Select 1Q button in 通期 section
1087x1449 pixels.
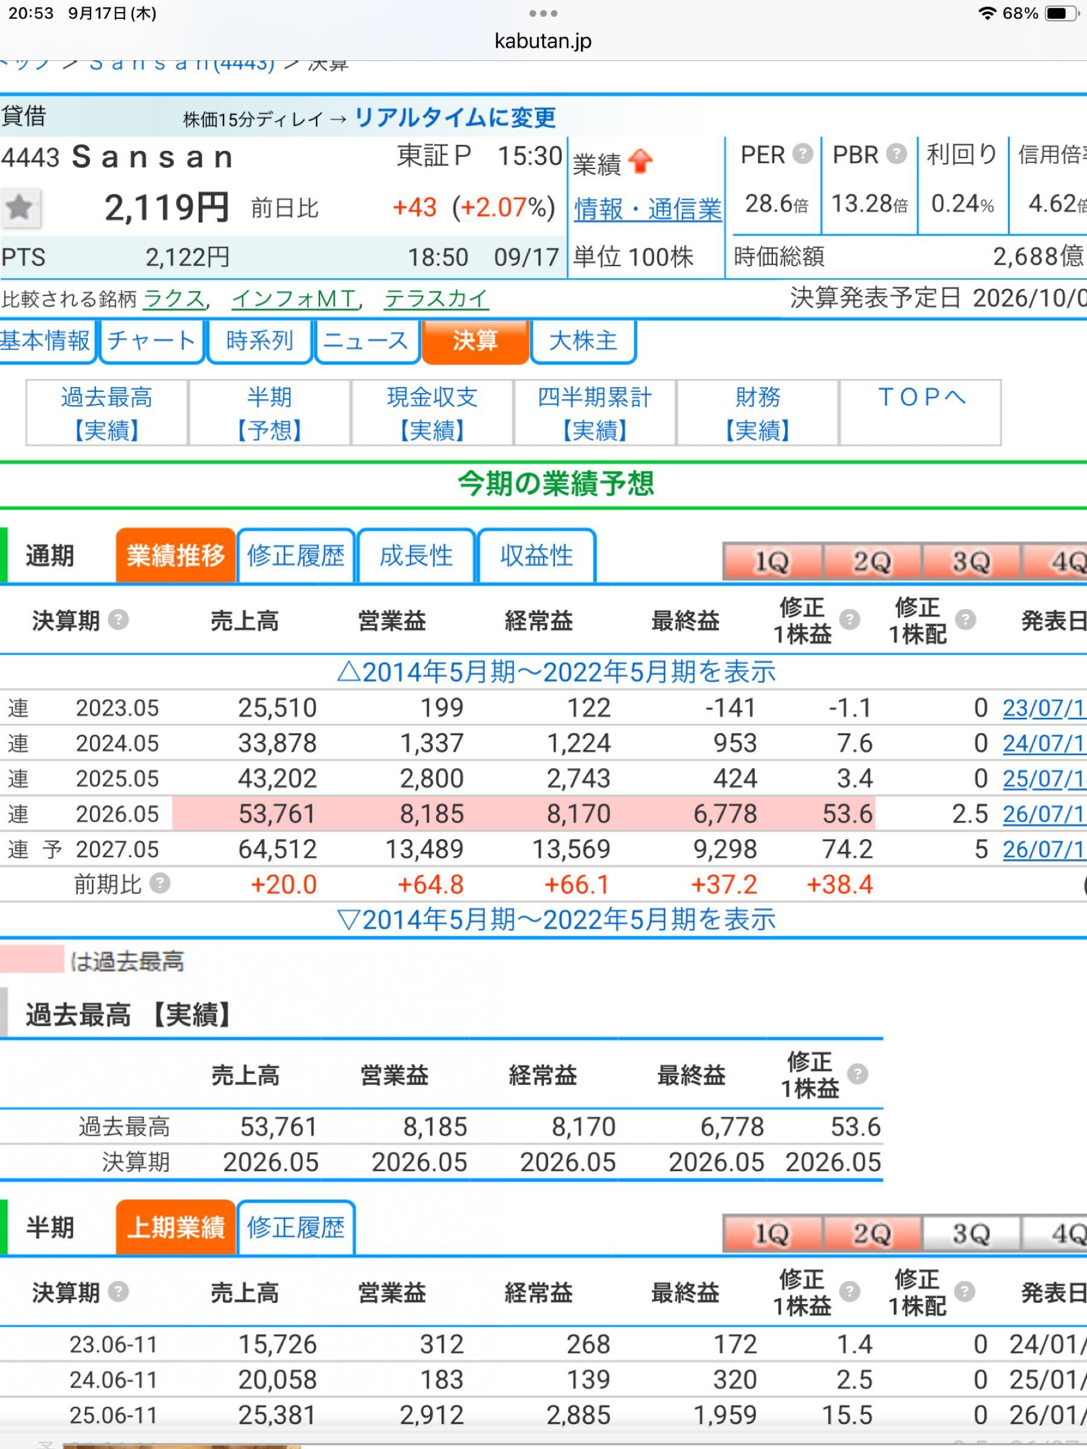tap(772, 561)
